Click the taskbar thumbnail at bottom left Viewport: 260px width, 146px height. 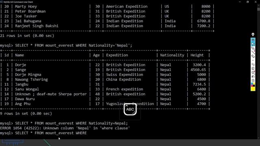[x=13, y=142]
